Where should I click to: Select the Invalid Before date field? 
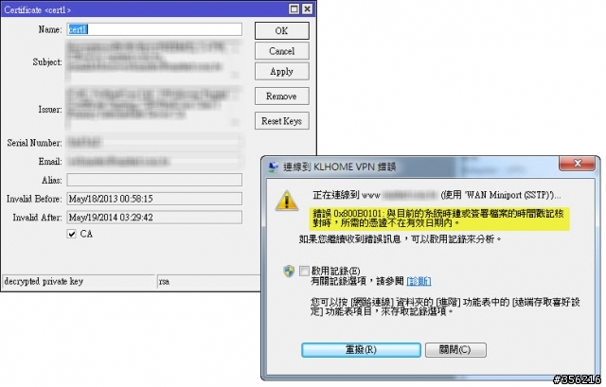[154, 199]
